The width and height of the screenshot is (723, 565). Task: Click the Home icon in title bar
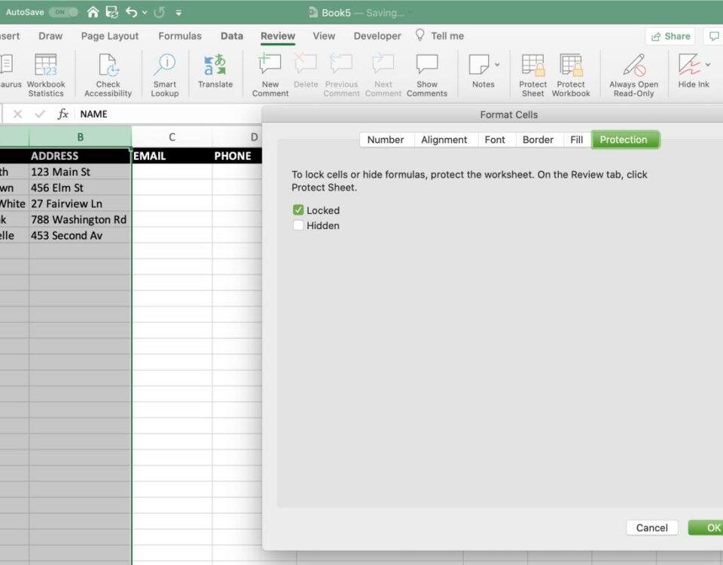(x=93, y=12)
